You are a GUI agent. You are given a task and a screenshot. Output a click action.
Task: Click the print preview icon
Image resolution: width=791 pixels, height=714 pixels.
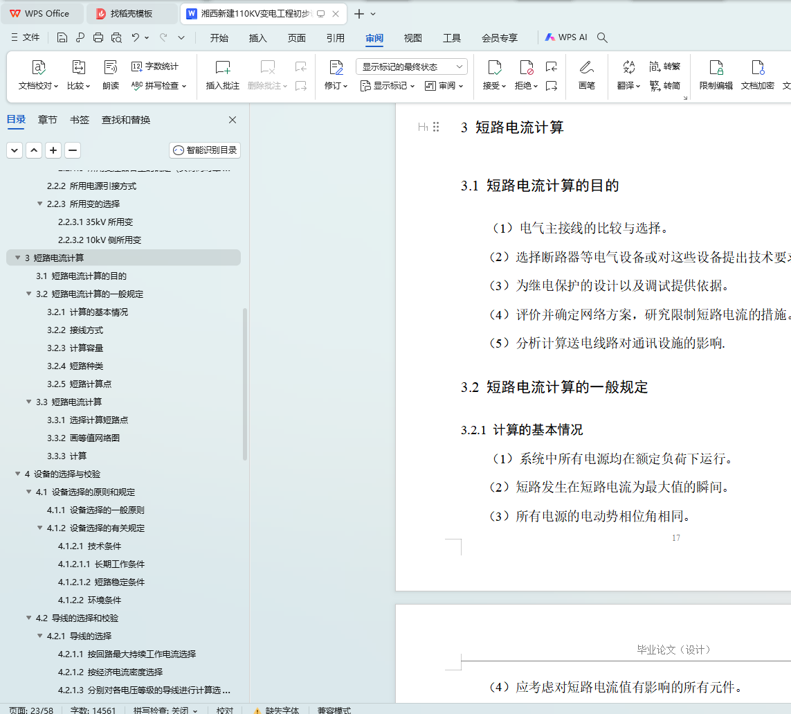tap(116, 37)
